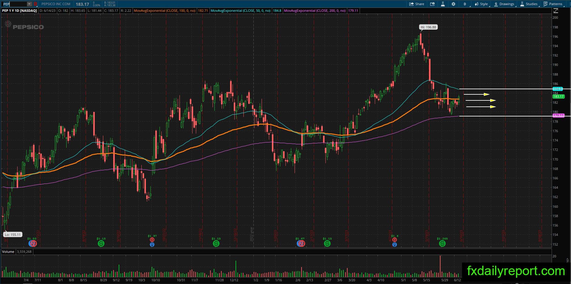Select the 100-period MovAvgExponential label
The image size is (571, 284).
tap(165, 11)
